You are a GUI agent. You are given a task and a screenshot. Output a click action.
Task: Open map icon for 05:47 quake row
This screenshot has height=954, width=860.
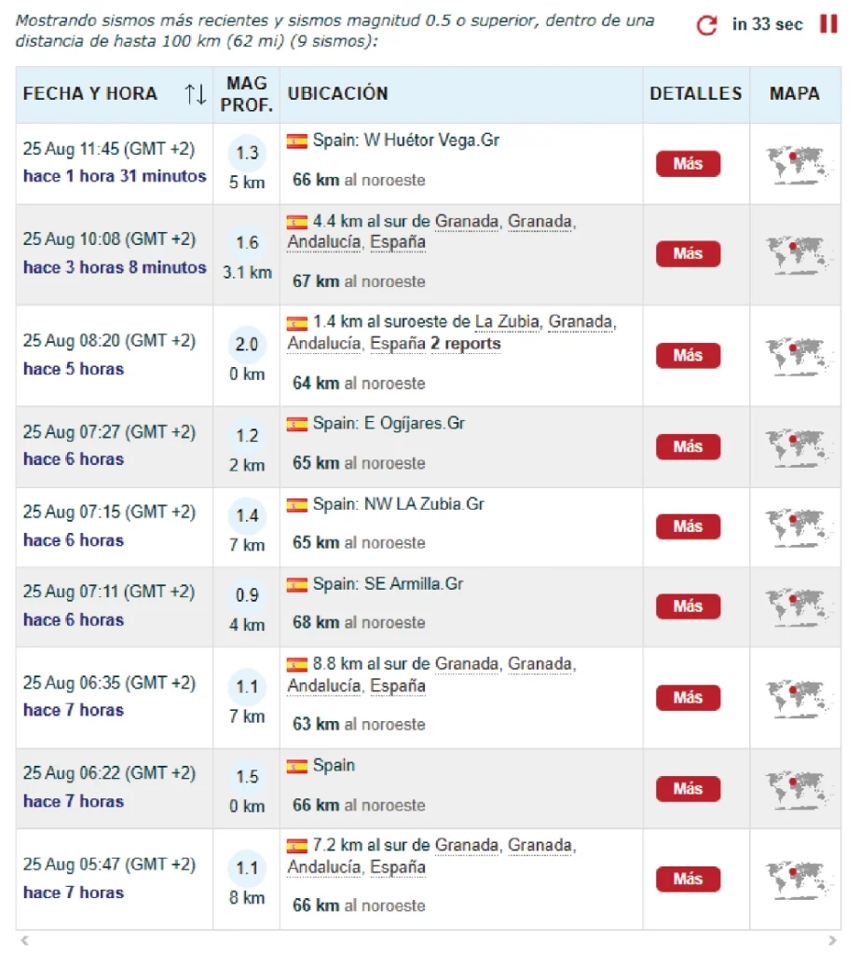797,879
